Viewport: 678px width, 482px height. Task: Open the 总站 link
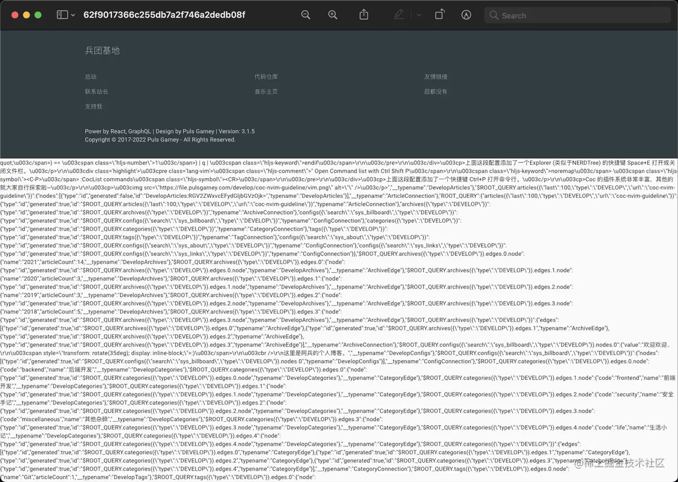pos(91,77)
